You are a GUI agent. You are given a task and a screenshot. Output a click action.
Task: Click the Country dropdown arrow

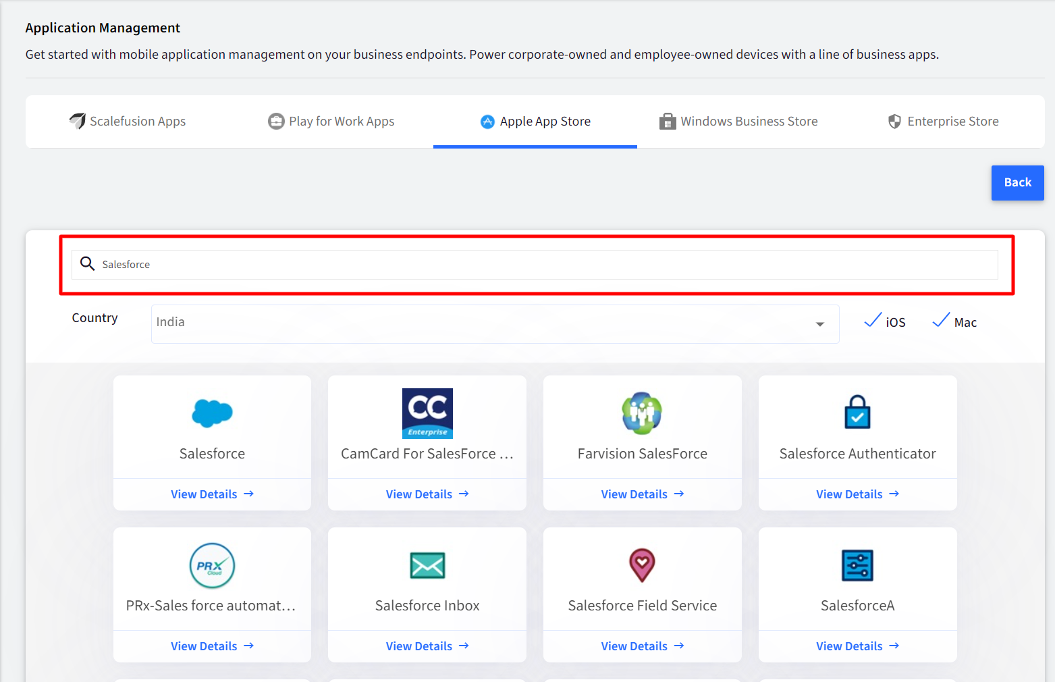pos(820,324)
